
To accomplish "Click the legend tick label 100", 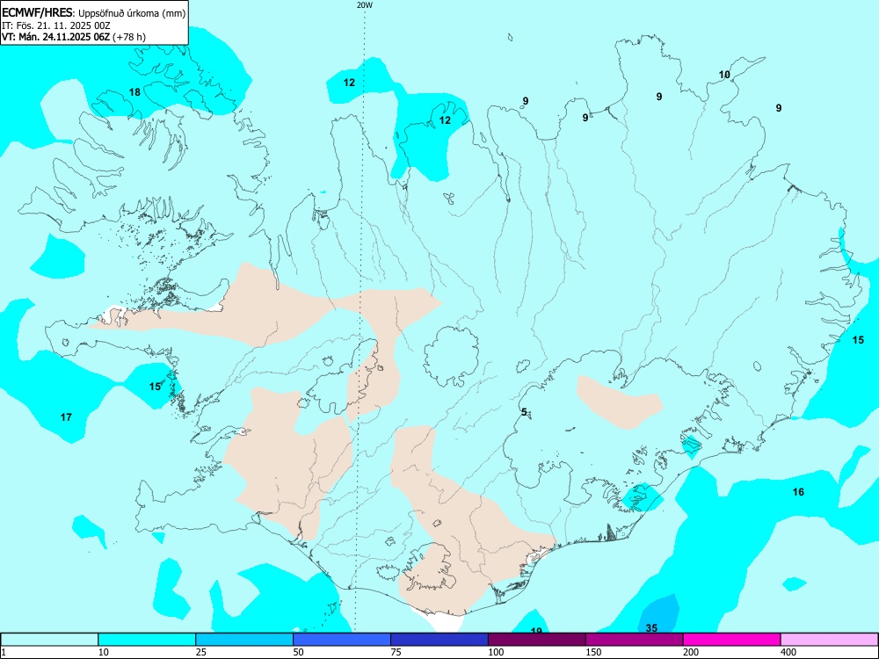I will tap(496, 652).
